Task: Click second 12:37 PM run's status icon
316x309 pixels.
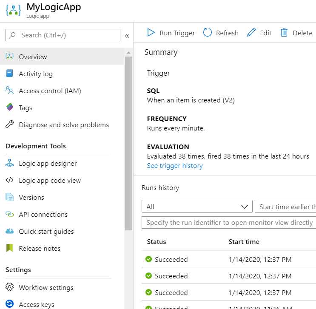Action: pyautogui.click(x=149, y=275)
